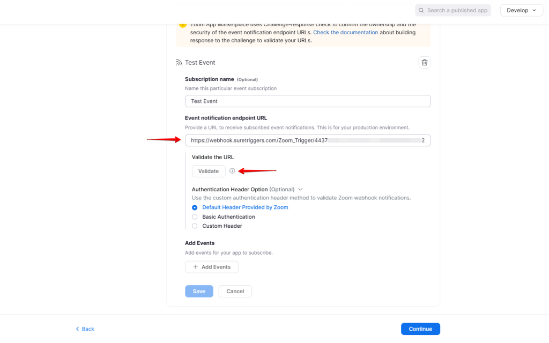
Task: Open the Check the documentation link
Action: (345, 33)
